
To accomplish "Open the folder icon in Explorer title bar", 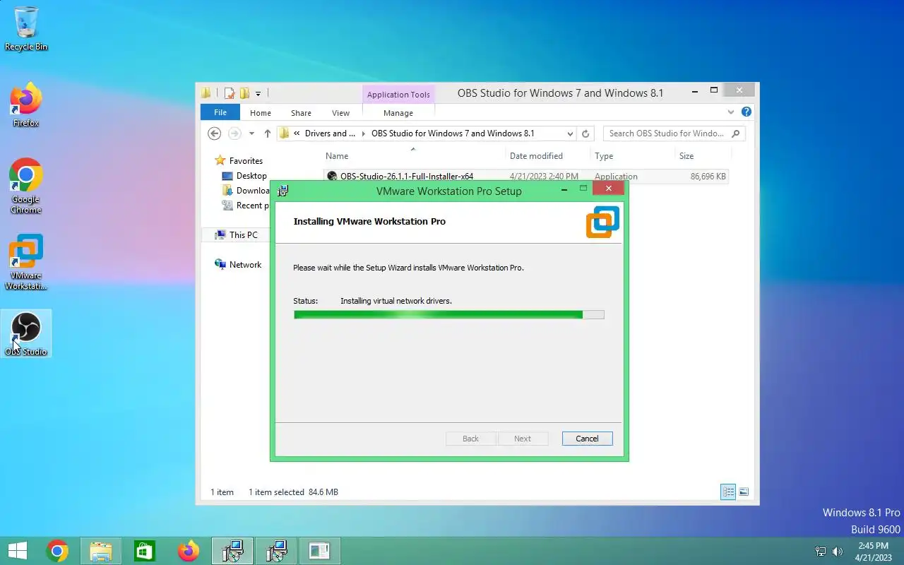I will coord(206,93).
